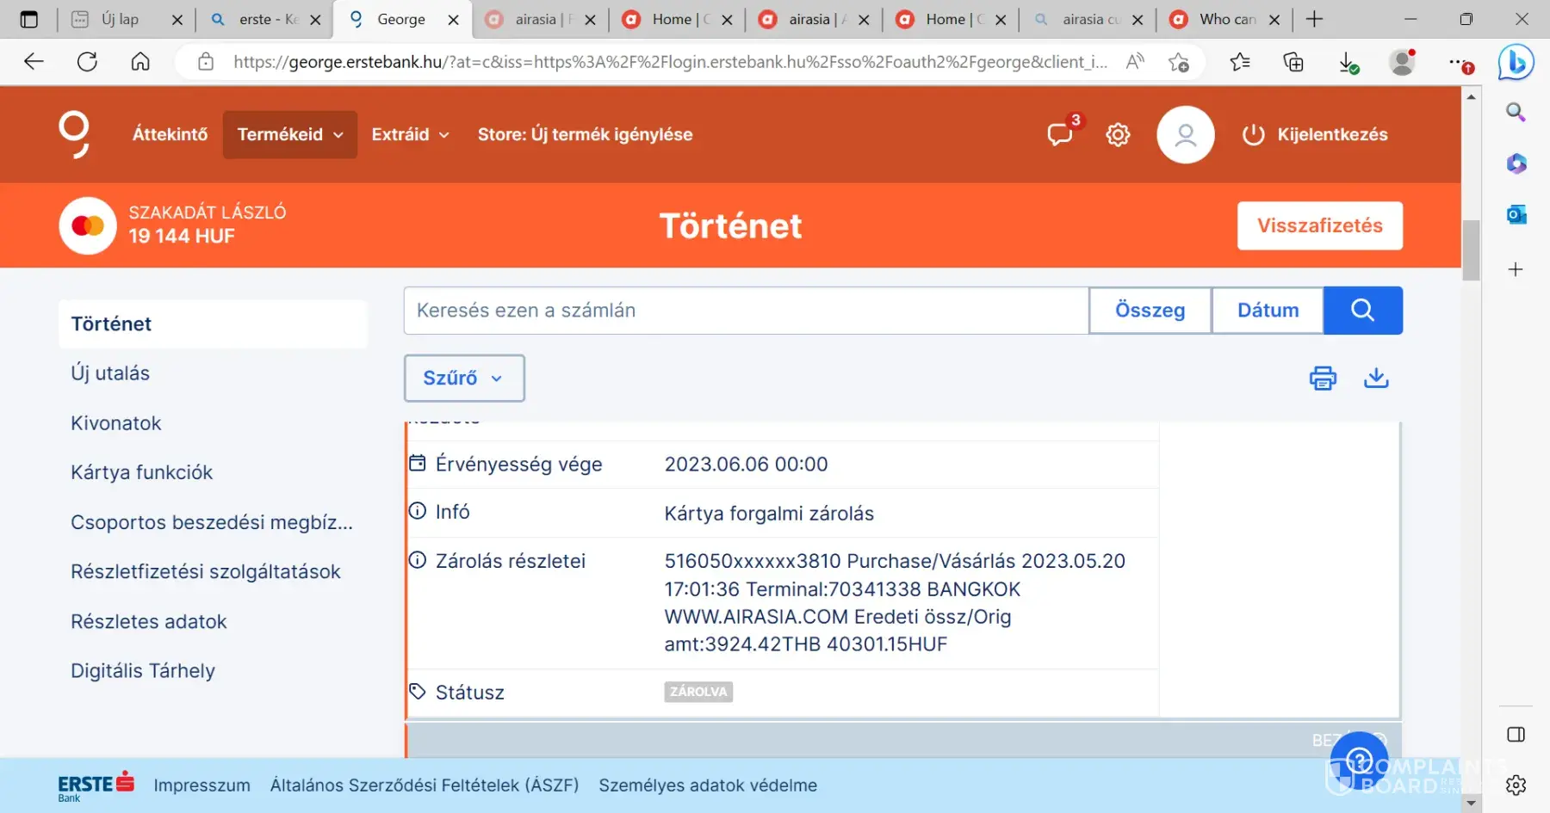The width and height of the screenshot is (1550, 813).
Task: Click the blue search magnifier button
Action: [x=1362, y=311]
